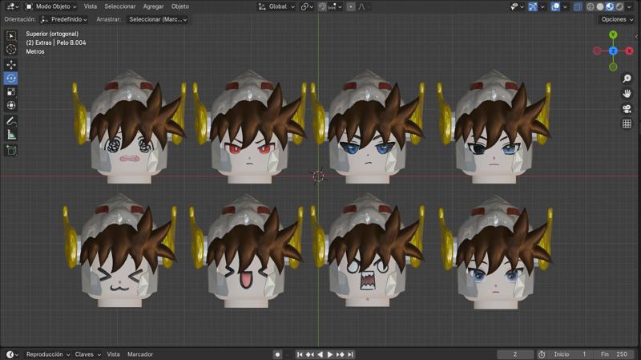Toggle viewport gizmos visibility
This screenshot has height=360, width=641.
click(533, 6)
